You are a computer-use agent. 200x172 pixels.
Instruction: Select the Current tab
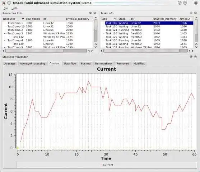(55, 63)
